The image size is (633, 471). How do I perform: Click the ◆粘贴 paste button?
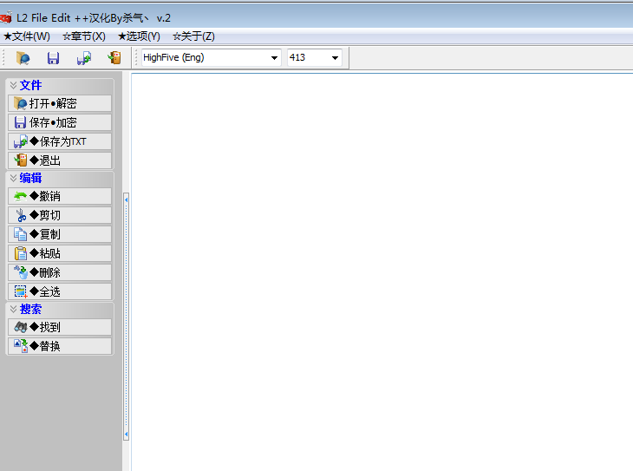click(60, 253)
